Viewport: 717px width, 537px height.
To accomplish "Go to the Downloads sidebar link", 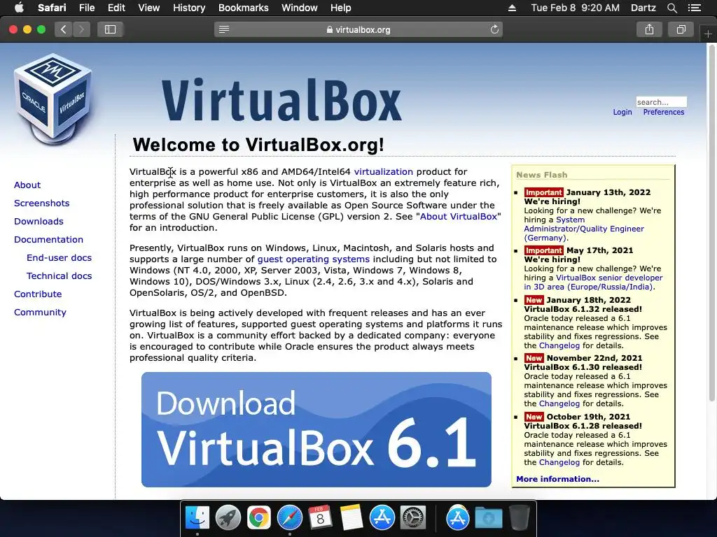I will point(39,222).
